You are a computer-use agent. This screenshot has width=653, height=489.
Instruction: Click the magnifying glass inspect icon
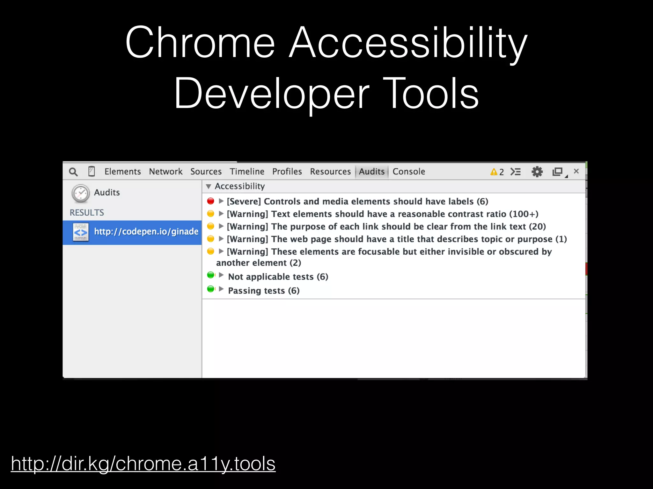click(x=73, y=172)
